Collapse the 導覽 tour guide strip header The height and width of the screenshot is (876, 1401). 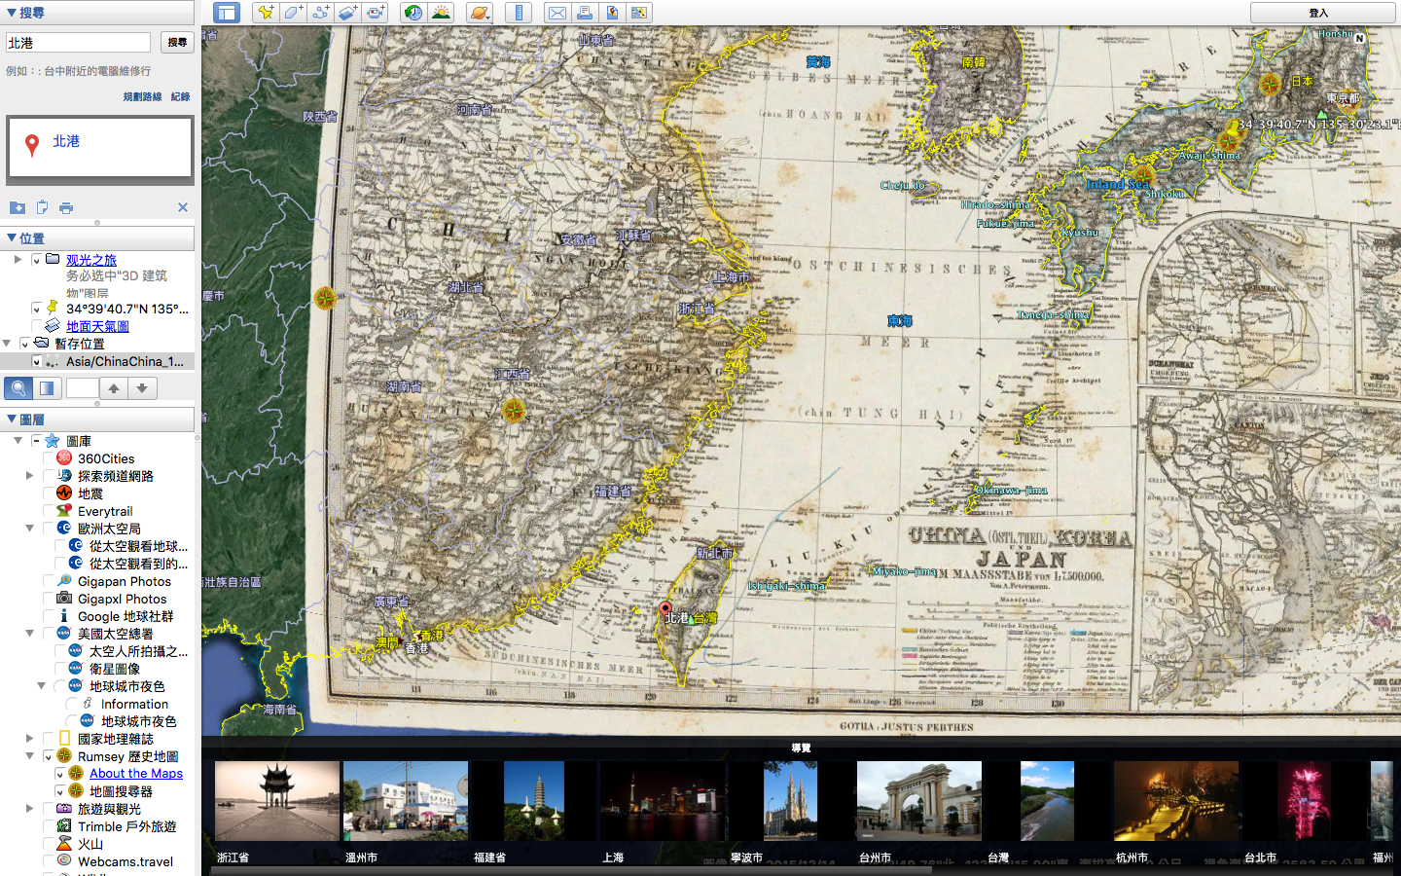pos(801,748)
